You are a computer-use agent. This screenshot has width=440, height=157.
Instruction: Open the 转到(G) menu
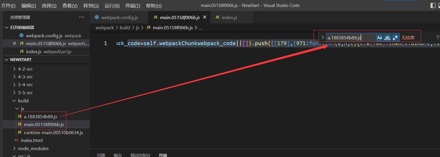[91, 6]
